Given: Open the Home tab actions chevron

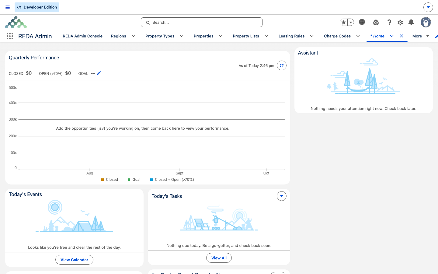Looking at the screenshot, I should point(392,36).
